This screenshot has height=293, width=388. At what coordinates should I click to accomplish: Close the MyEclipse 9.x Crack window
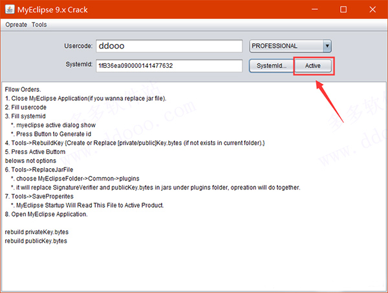tap(372, 10)
